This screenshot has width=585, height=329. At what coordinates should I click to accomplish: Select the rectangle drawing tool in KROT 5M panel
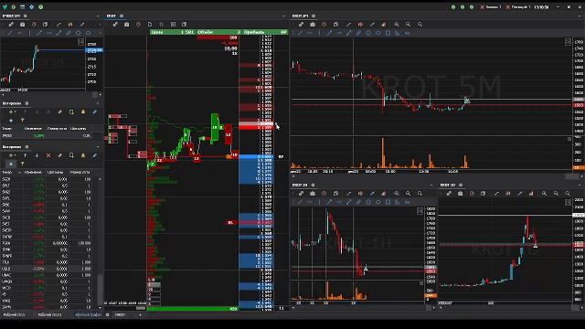coord(388,33)
